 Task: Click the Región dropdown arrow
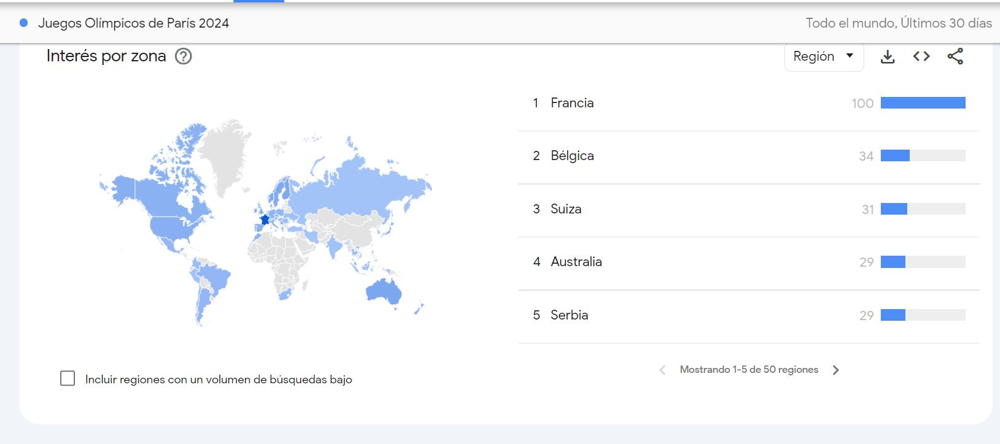click(x=850, y=56)
